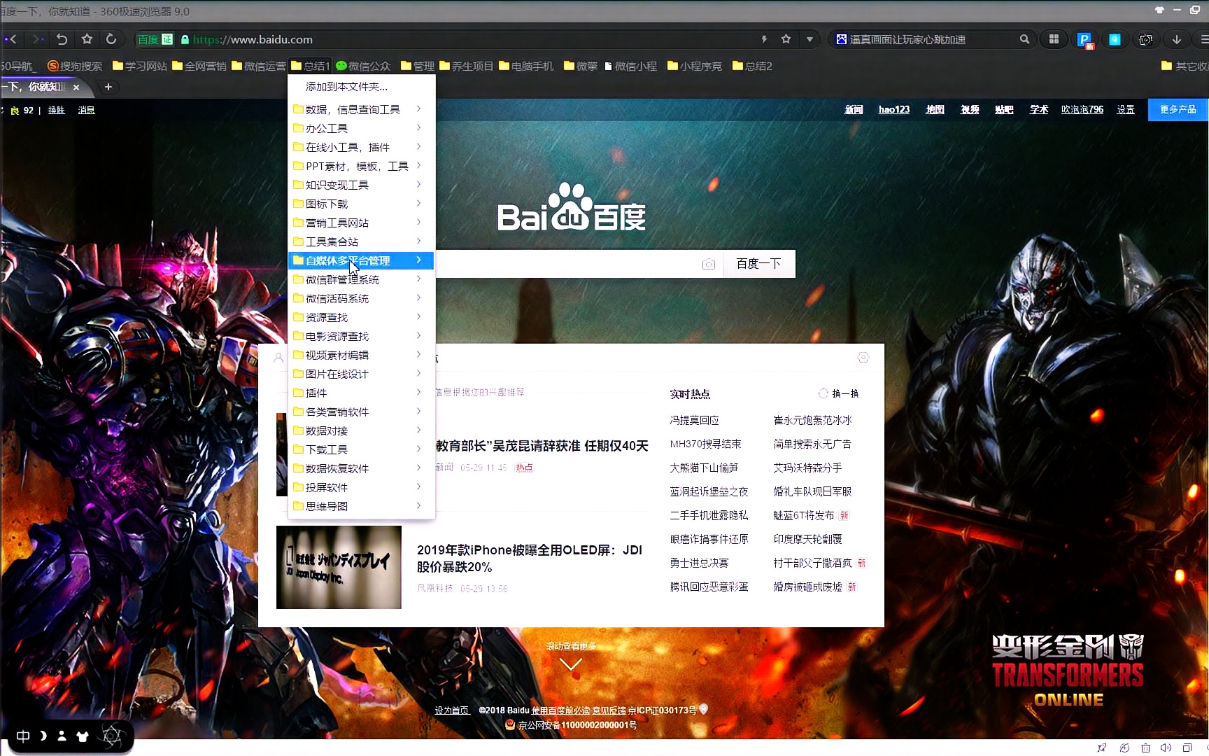
Task: Open the downloads arrow icon
Action: (1176, 39)
